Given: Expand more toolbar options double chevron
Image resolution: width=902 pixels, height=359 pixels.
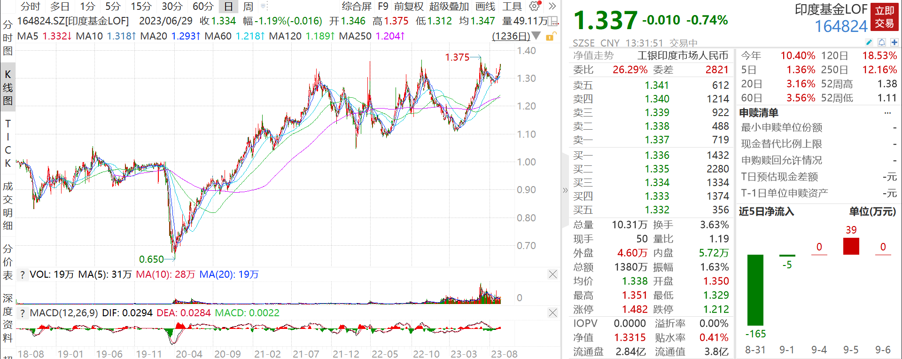Looking at the screenshot, I should point(552,6).
